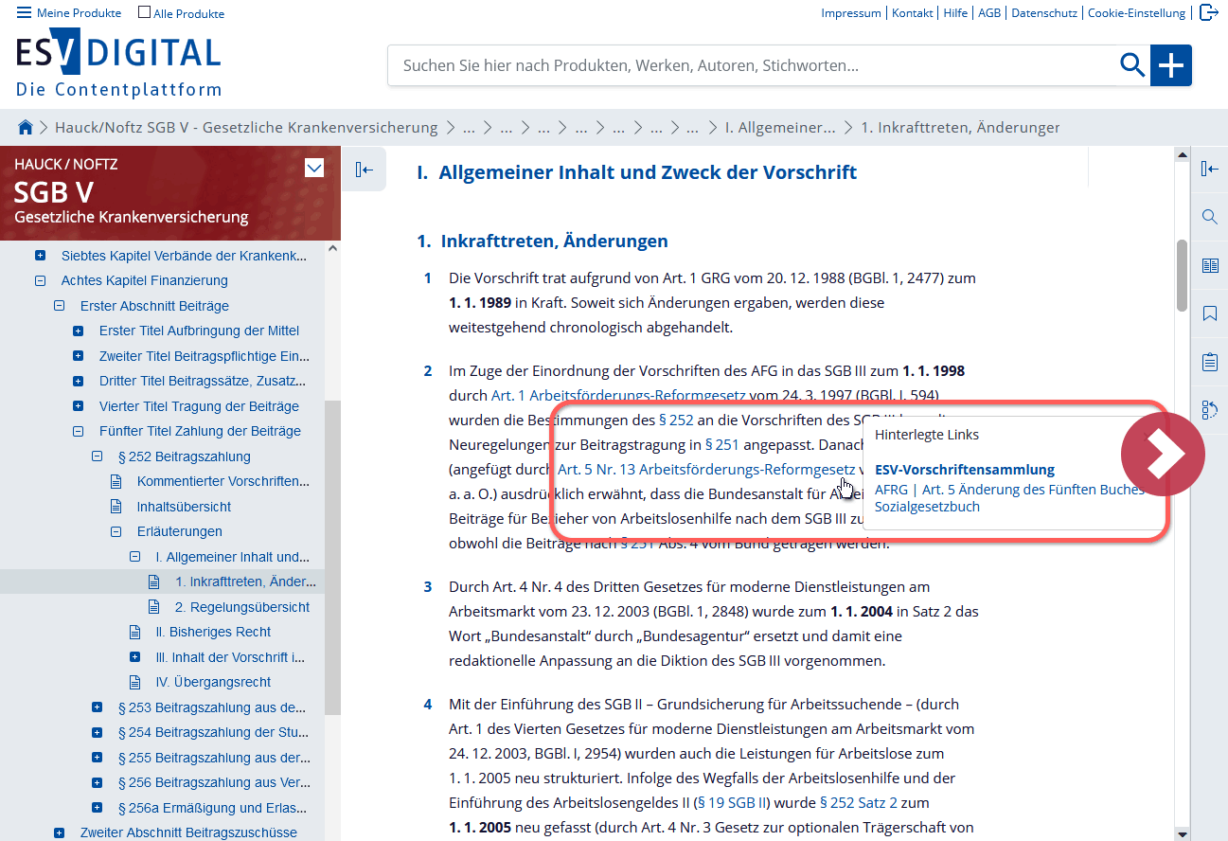The image size is (1228, 841).
Task: Open II. Bisheriges Recht entry
Action: pos(213,632)
